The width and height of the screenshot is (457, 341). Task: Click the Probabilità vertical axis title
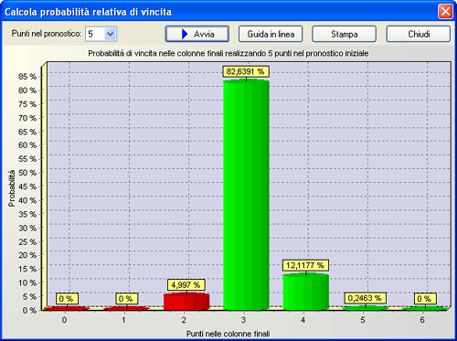tap(12, 188)
